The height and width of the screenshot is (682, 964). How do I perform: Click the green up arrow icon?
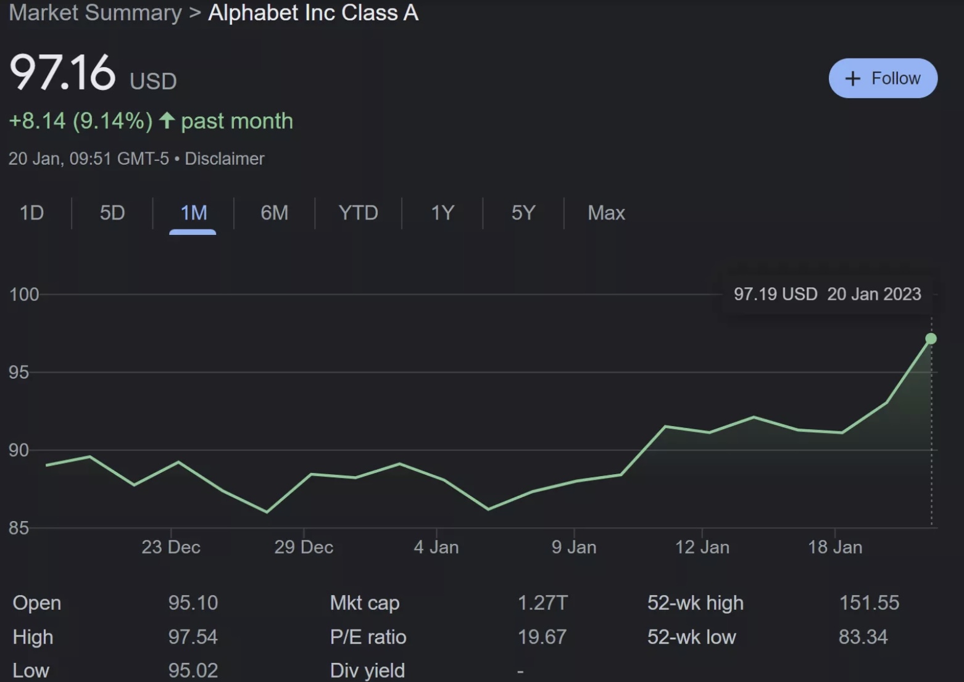click(x=167, y=120)
